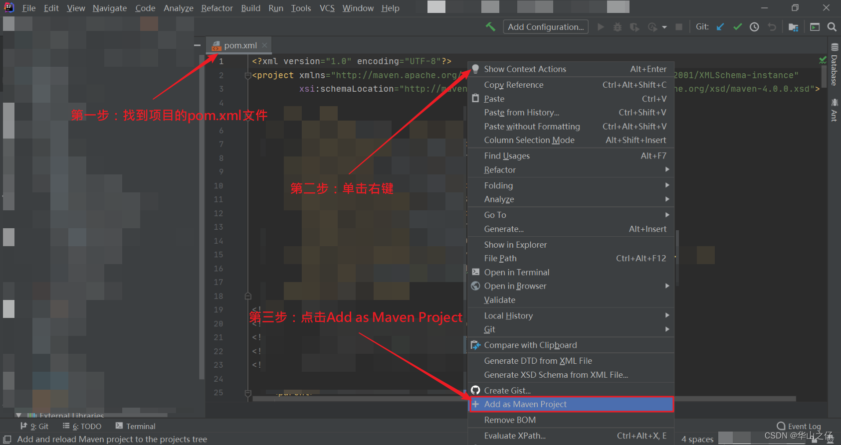The image size is (841, 445).
Task: Choose Paste from context menu
Action: [x=571, y=99]
